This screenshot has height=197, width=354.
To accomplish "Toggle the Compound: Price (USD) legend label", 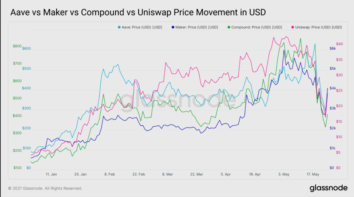I will pyautogui.click(x=256, y=27).
